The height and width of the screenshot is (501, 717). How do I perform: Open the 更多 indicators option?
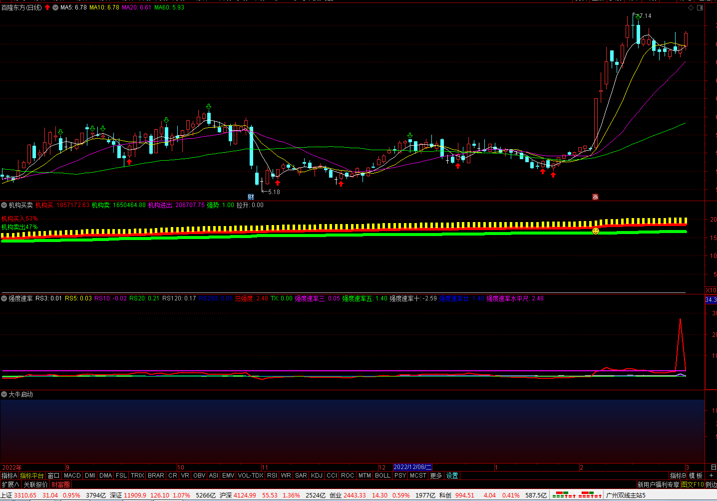[x=436, y=476]
